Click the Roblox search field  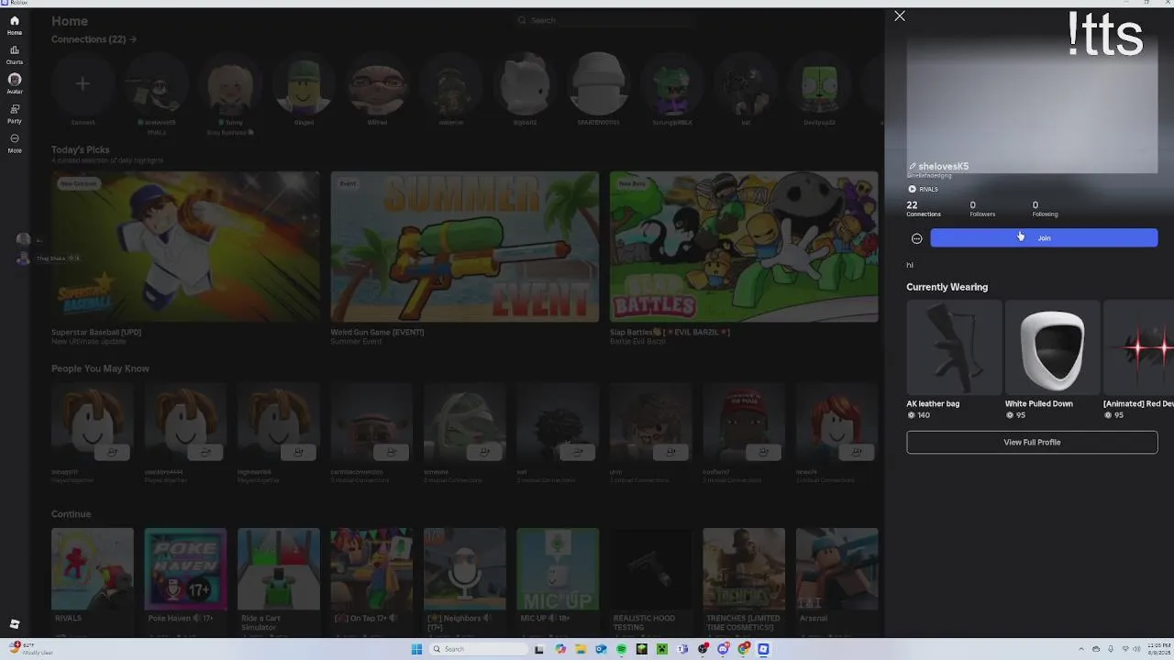(x=605, y=20)
